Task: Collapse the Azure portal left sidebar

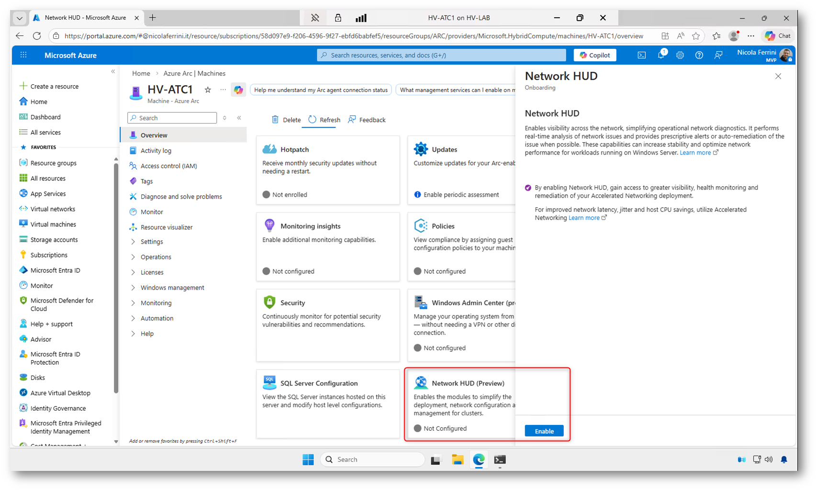Action: pos(113,72)
